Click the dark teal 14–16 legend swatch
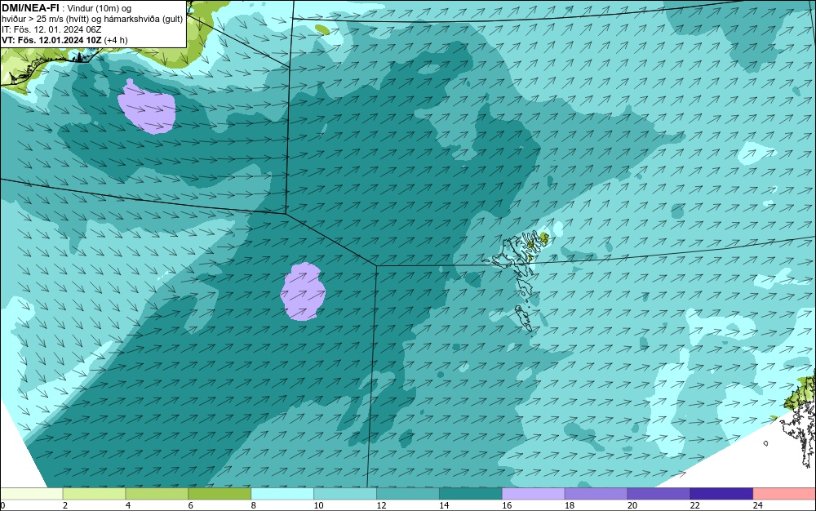 pyautogui.click(x=471, y=494)
